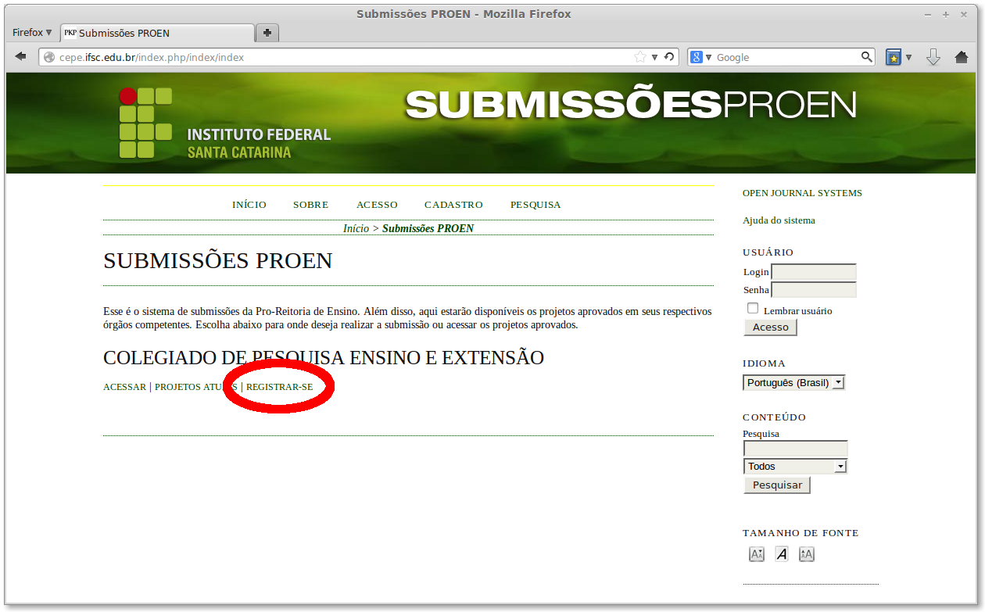
Task: Increase font size using the large A icon
Action: click(806, 553)
